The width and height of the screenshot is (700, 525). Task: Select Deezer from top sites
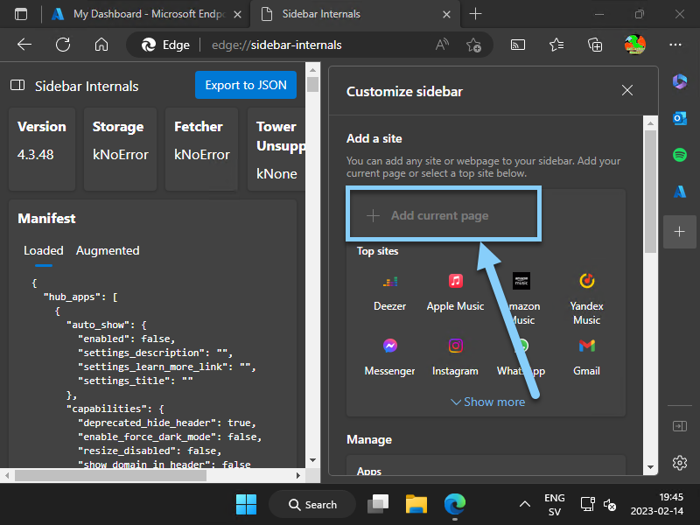[x=390, y=290]
